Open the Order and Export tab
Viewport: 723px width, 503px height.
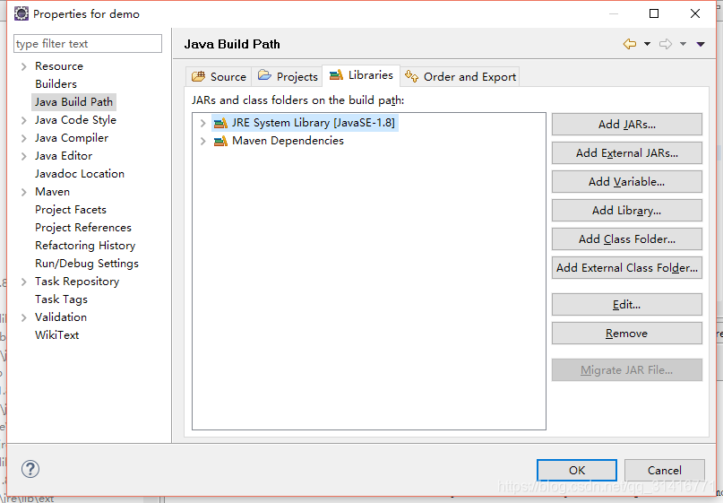(460, 76)
